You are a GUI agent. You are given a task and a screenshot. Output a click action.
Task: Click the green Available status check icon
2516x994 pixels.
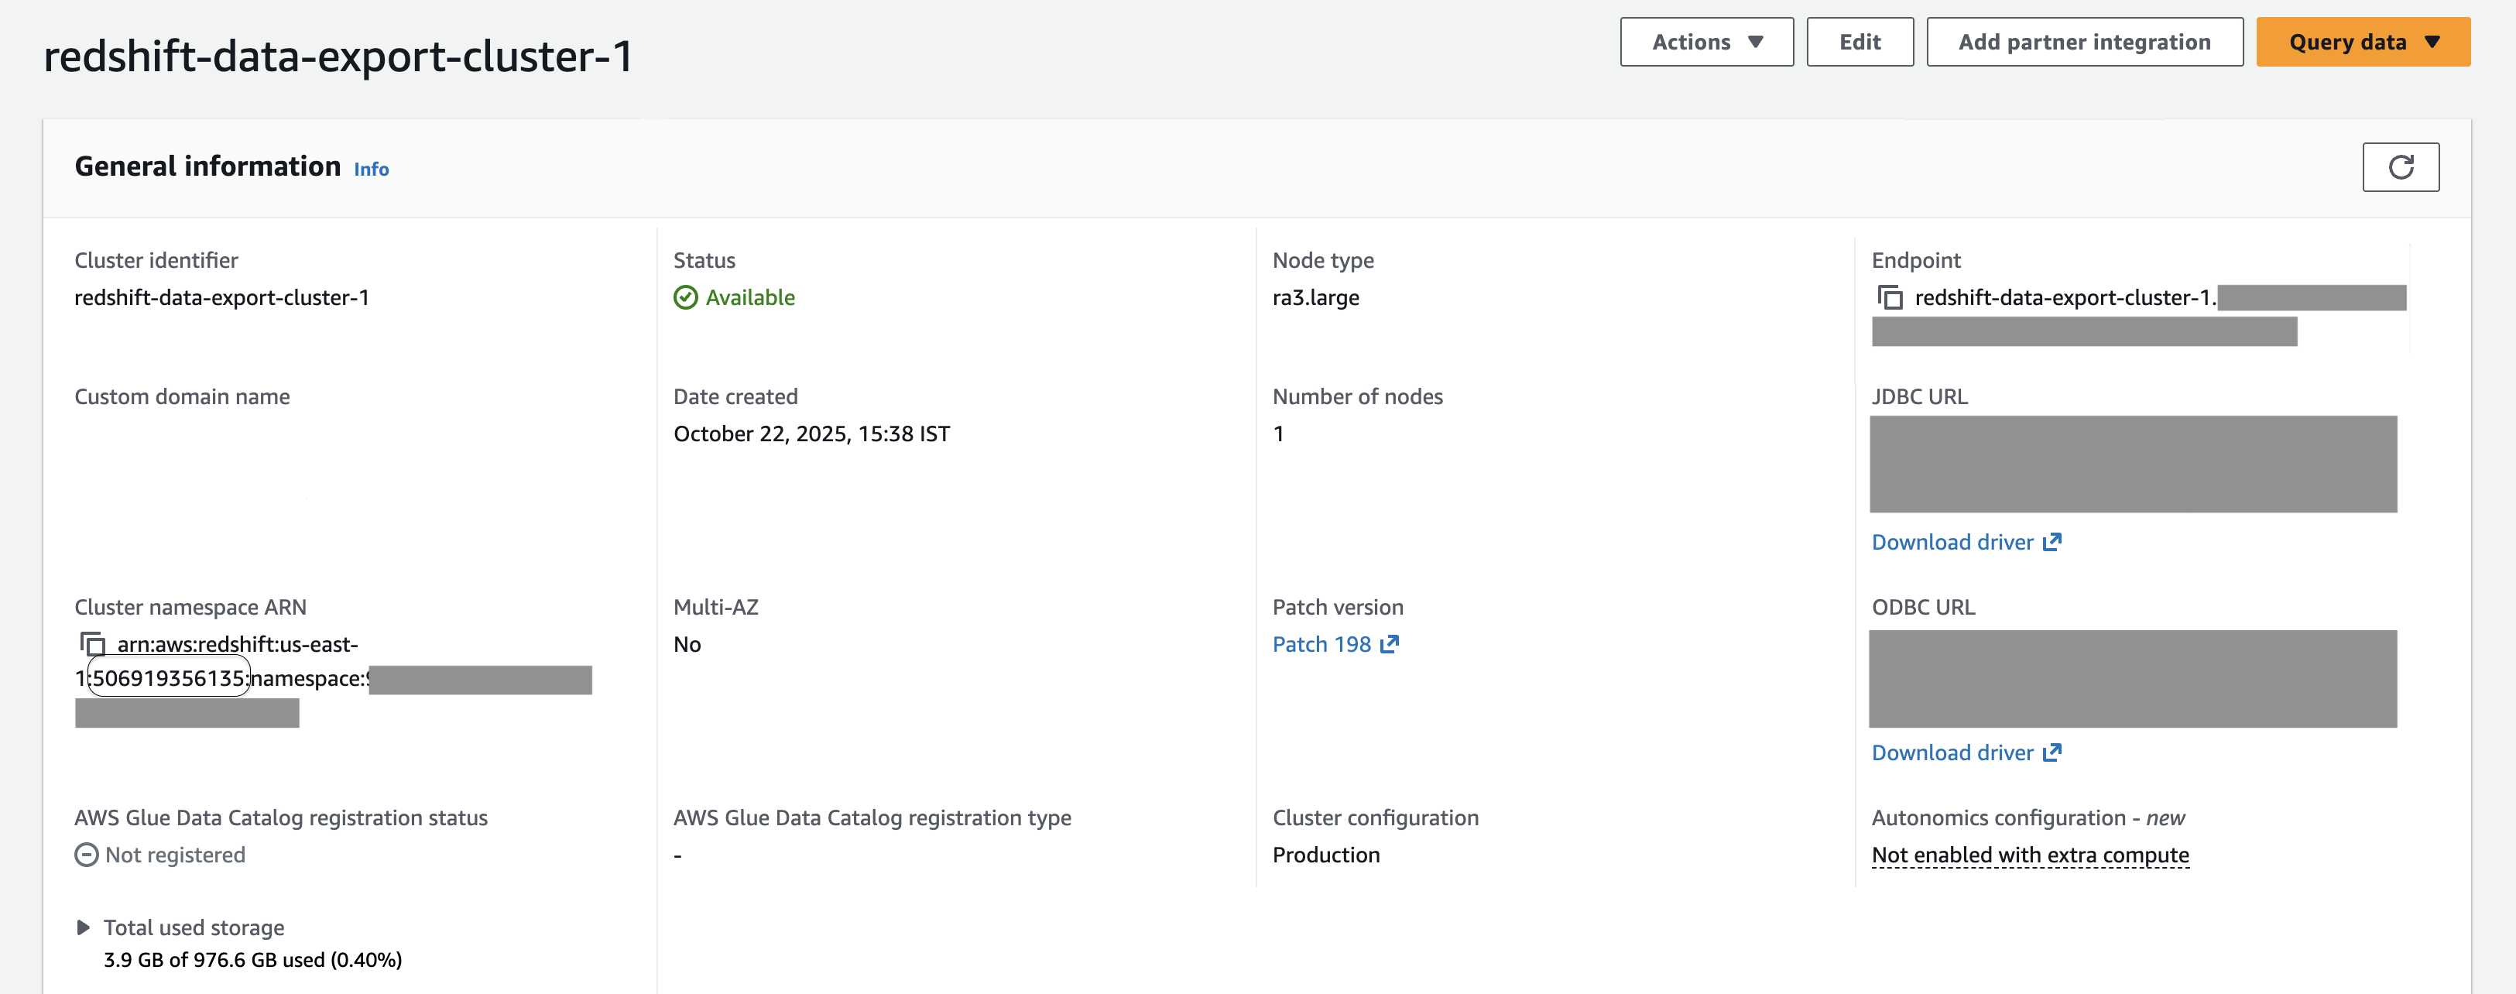click(x=686, y=296)
